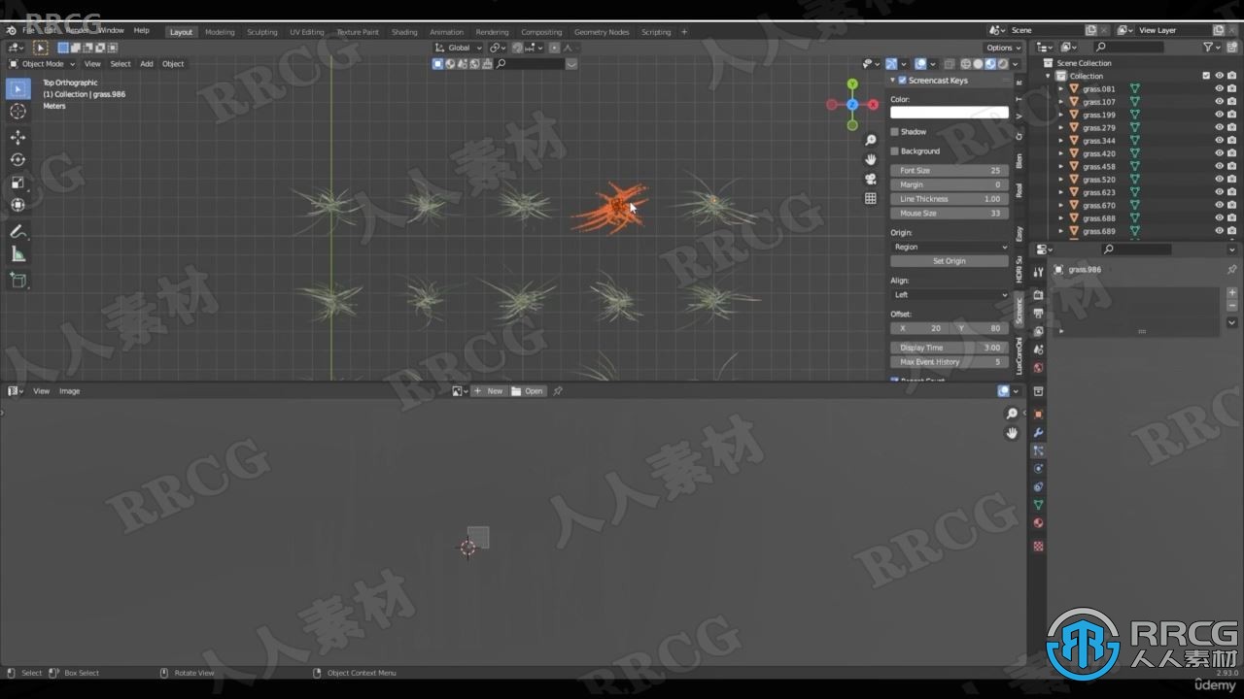Open the Object Data properties tab
The height and width of the screenshot is (699, 1244).
1038,505
